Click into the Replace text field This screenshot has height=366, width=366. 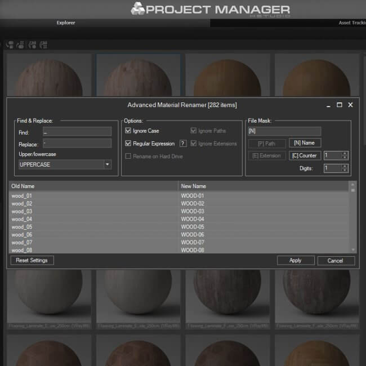click(77, 143)
